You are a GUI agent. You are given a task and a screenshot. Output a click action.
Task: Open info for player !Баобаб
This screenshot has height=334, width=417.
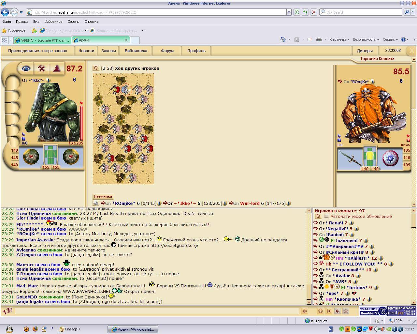(x=352, y=235)
